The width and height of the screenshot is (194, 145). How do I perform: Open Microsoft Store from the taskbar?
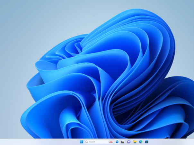coord(146,142)
